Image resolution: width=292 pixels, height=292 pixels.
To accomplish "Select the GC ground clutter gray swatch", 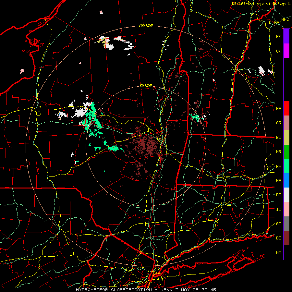I will 286,224.
